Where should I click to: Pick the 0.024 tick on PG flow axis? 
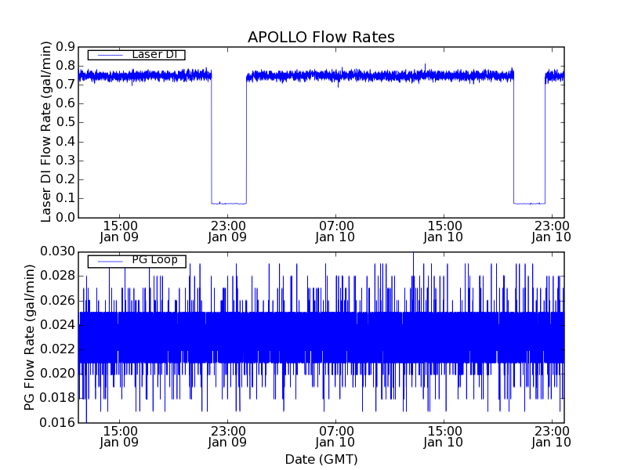pos(57,325)
